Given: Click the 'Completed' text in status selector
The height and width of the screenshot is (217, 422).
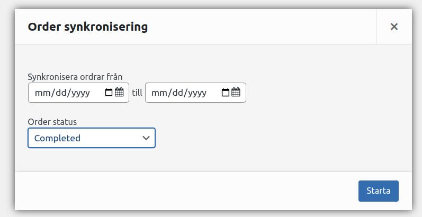Looking at the screenshot, I should 57,138.
